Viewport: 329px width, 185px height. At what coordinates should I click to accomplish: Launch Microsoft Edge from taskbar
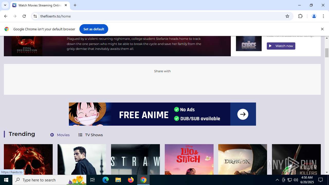pyautogui.click(x=106, y=180)
